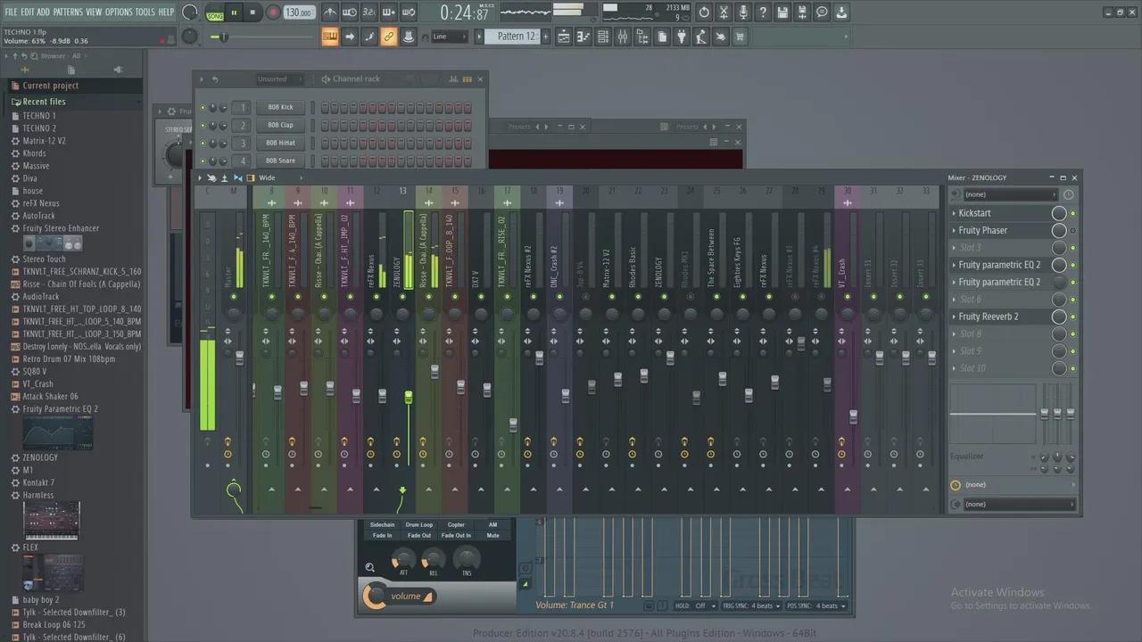This screenshot has width=1142, height=642.
Task: Disable the Fruity Reeverb 2 effect LED
Action: pyautogui.click(x=1072, y=317)
